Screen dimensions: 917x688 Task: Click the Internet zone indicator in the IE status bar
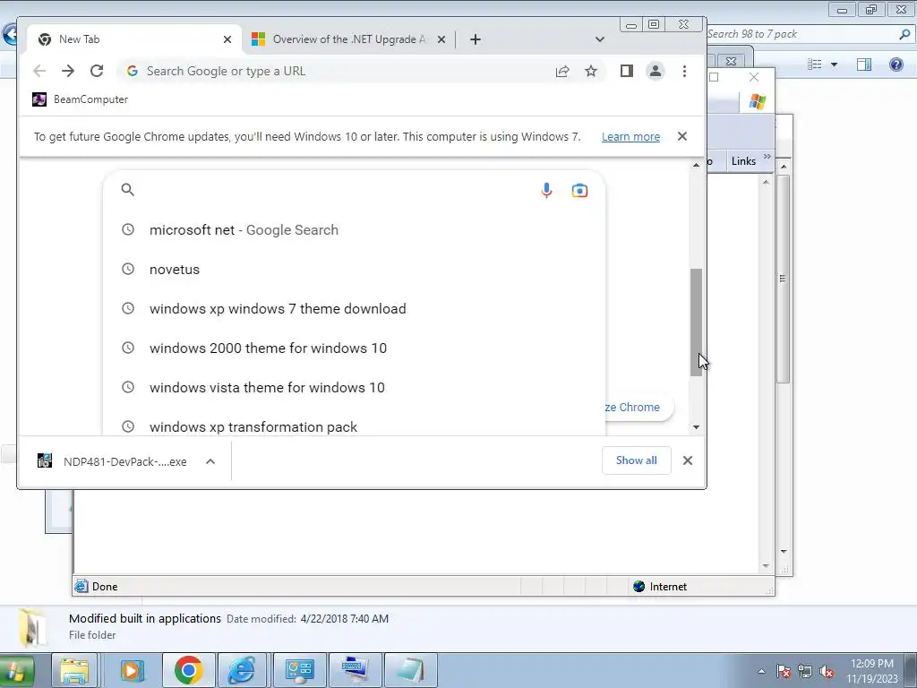point(660,586)
